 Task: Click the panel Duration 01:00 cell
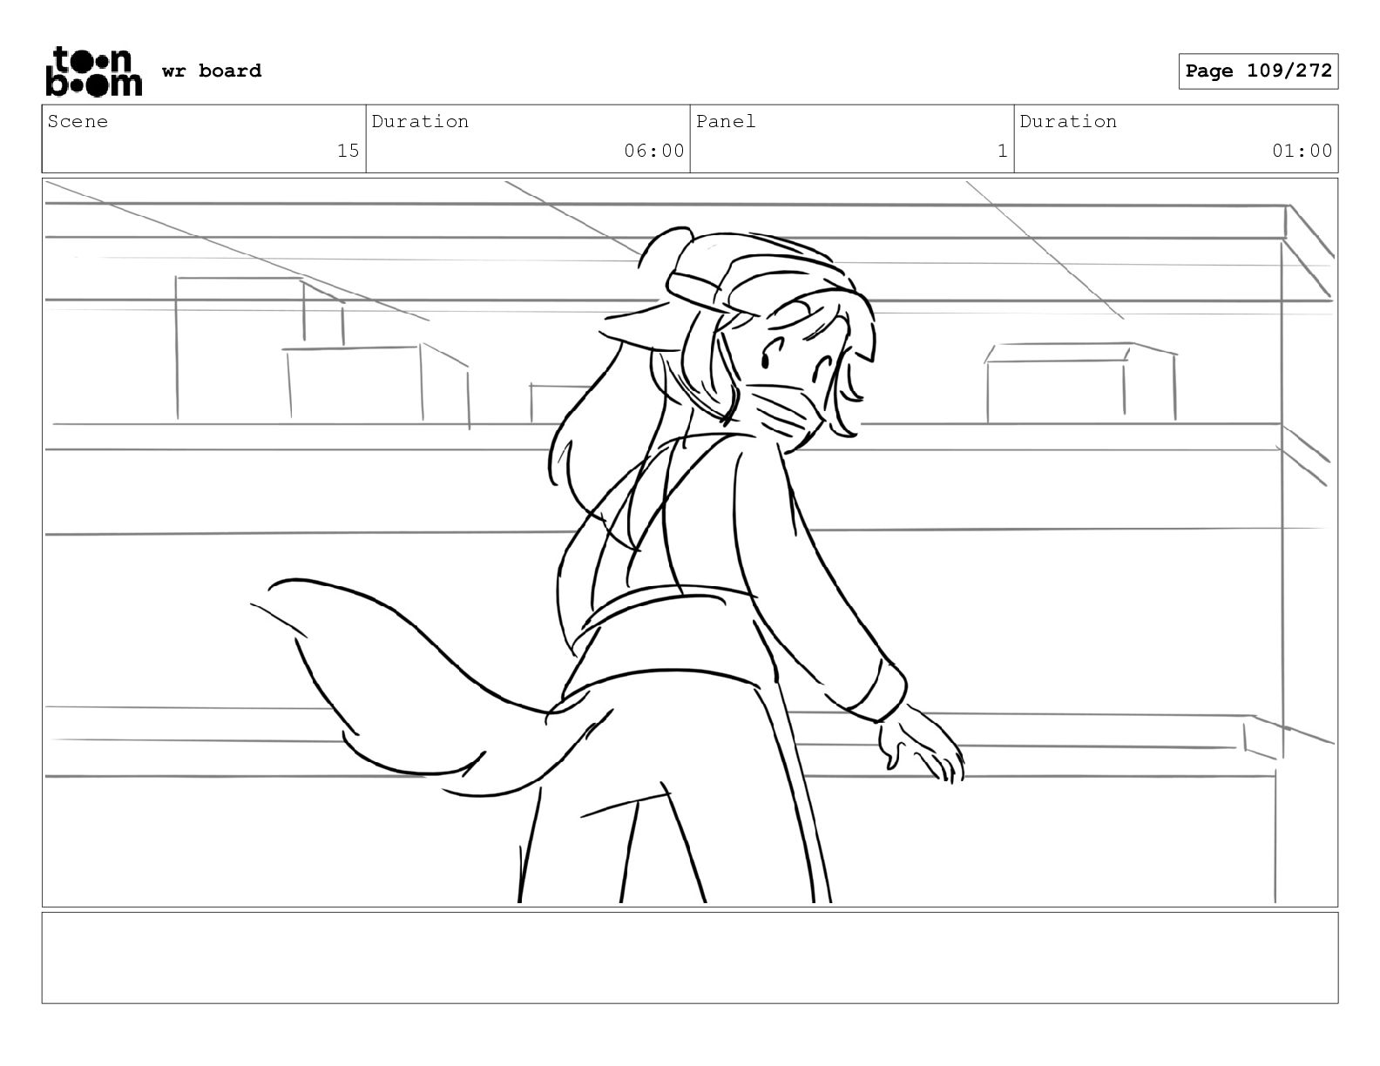point(1176,138)
